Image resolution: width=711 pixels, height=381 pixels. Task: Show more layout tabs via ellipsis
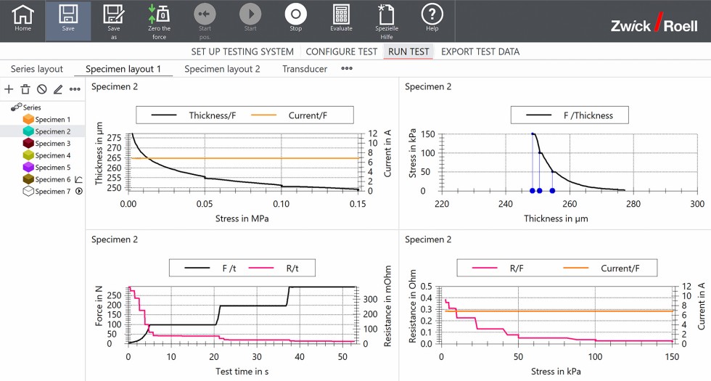click(x=347, y=69)
